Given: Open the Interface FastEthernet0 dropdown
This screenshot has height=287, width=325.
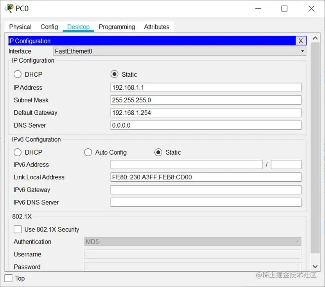Looking at the screenshot, I should [x=180, y=51].
